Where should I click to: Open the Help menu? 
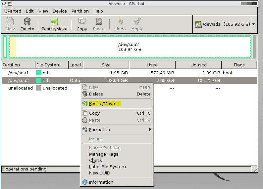[x=98, y=11]
